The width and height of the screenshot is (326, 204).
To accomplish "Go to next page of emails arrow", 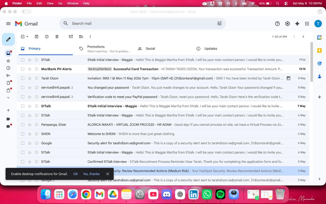I will click(x=303, y=37).
